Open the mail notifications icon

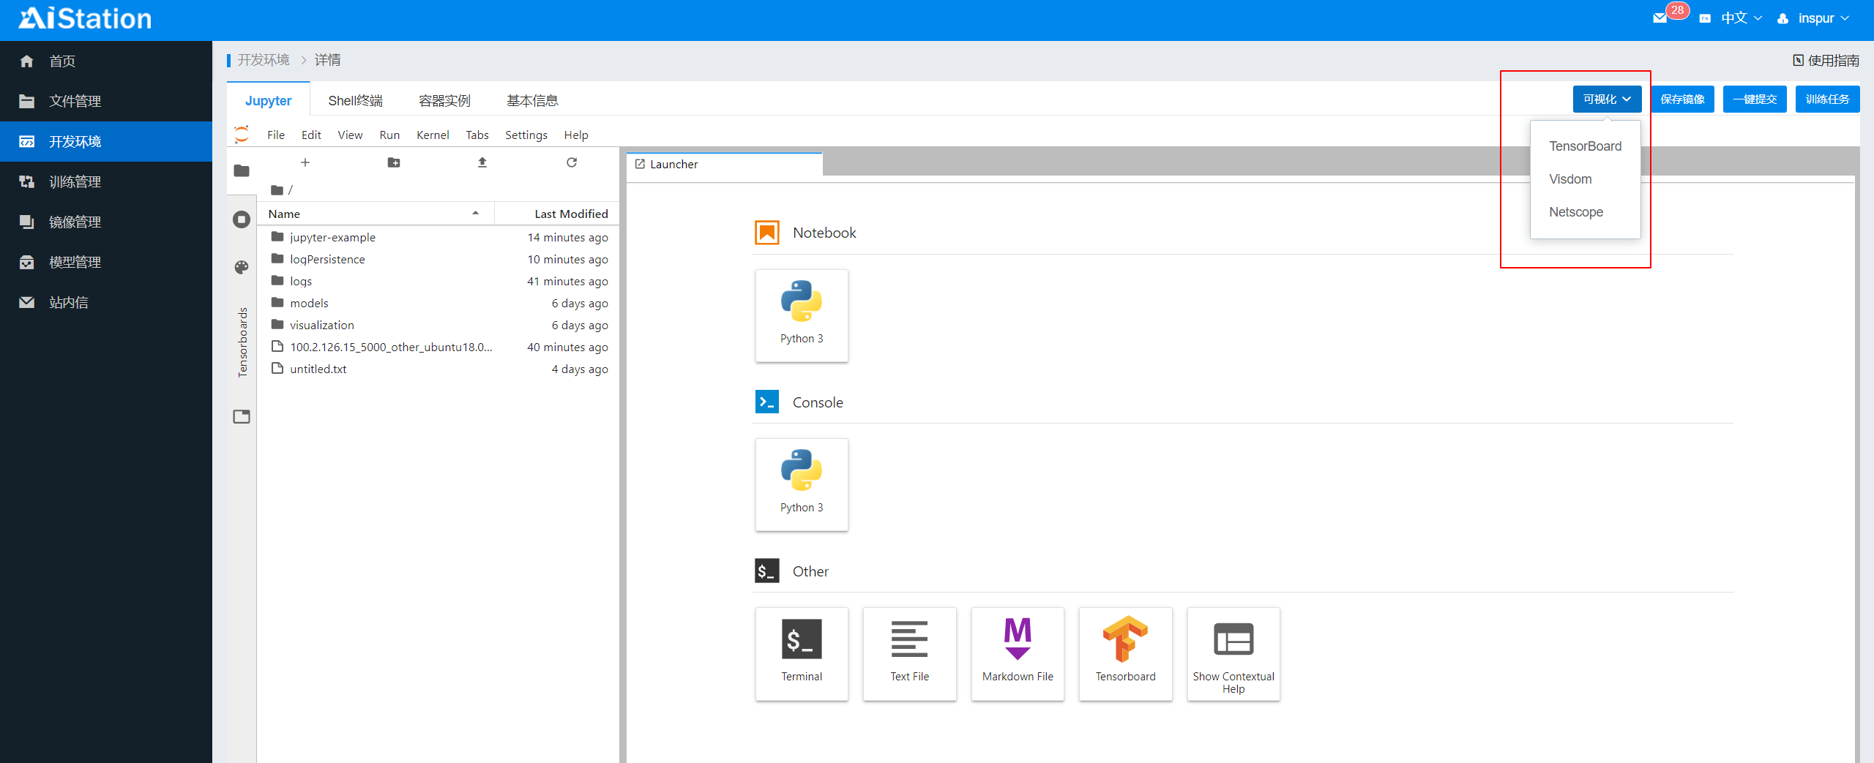[x=1660, y=18]
